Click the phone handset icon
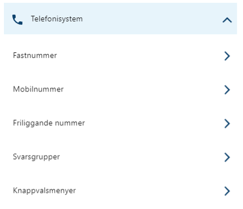 17,20
